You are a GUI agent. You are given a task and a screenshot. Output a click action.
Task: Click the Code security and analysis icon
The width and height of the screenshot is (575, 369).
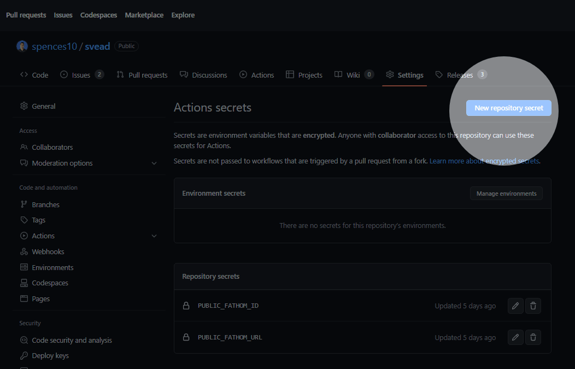pyautogui.click(x=25, y=339)
